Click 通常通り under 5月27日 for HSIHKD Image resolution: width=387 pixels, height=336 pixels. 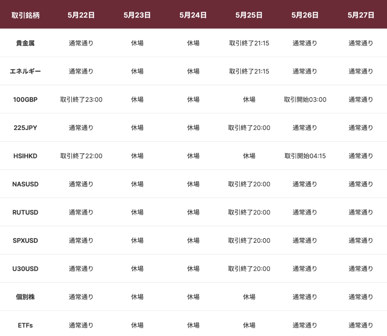[x=361, y=156]
